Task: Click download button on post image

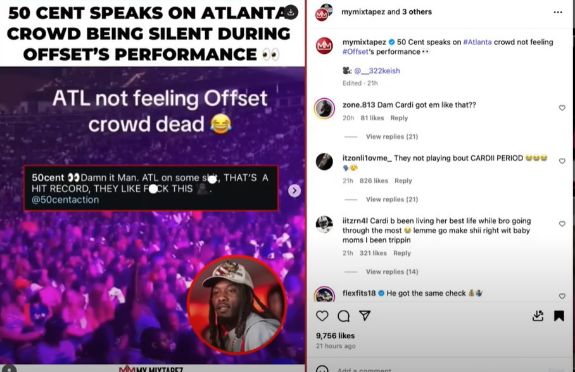Action: pyautogui.click(x=291, y=13)
